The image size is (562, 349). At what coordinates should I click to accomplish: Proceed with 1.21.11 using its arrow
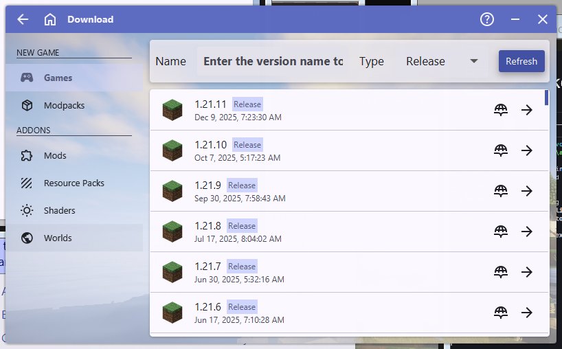pos(527,110)
